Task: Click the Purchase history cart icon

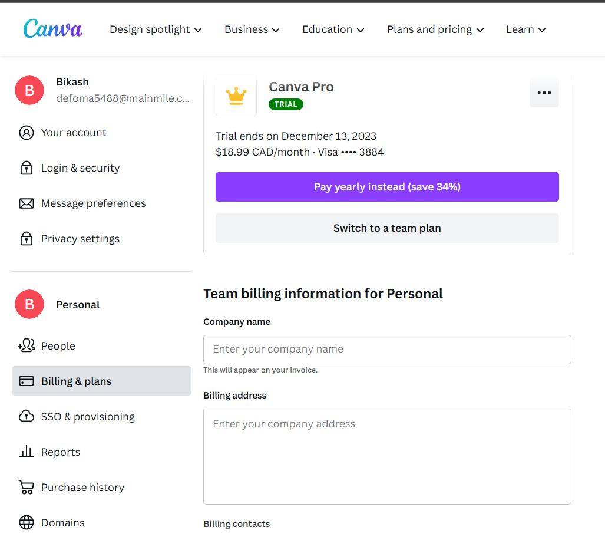Action: click(x=27, y=488)
